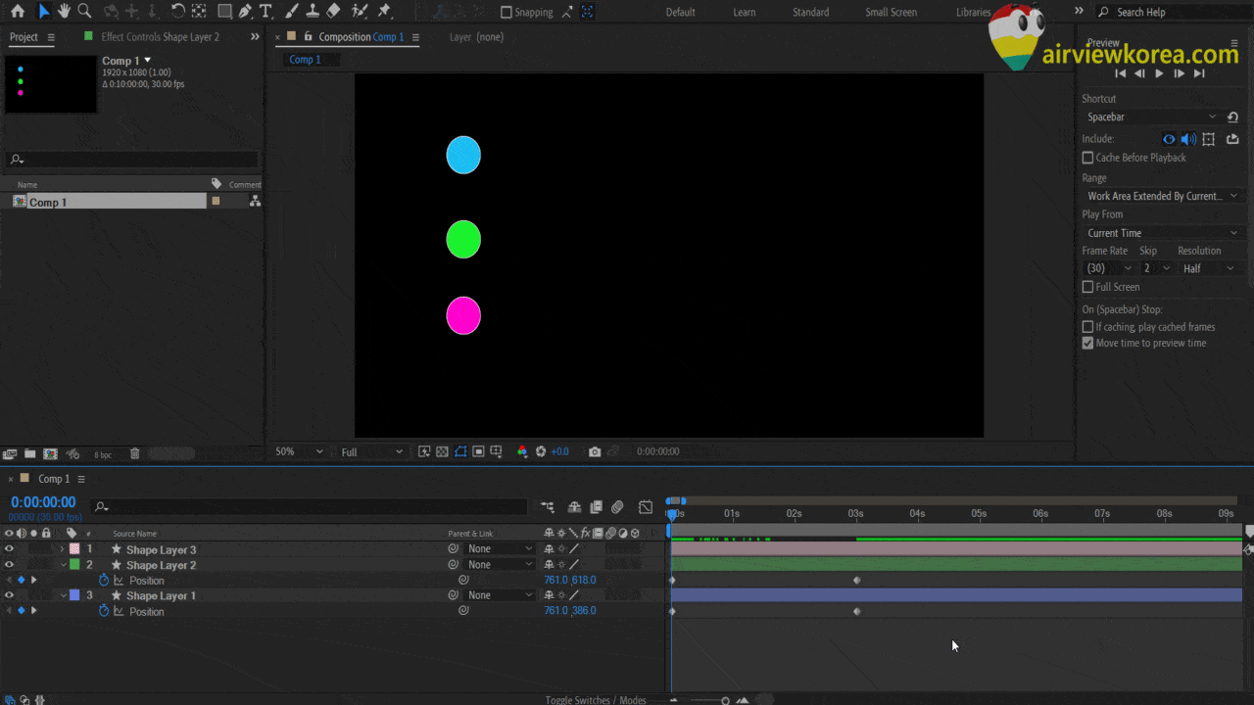Select the Hand tool
The width and height of the screenshot is (1254, 705).
(64, 12)
